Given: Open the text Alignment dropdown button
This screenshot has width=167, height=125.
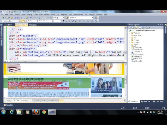Looking at the screenshot, I should (x=81, y=21).
